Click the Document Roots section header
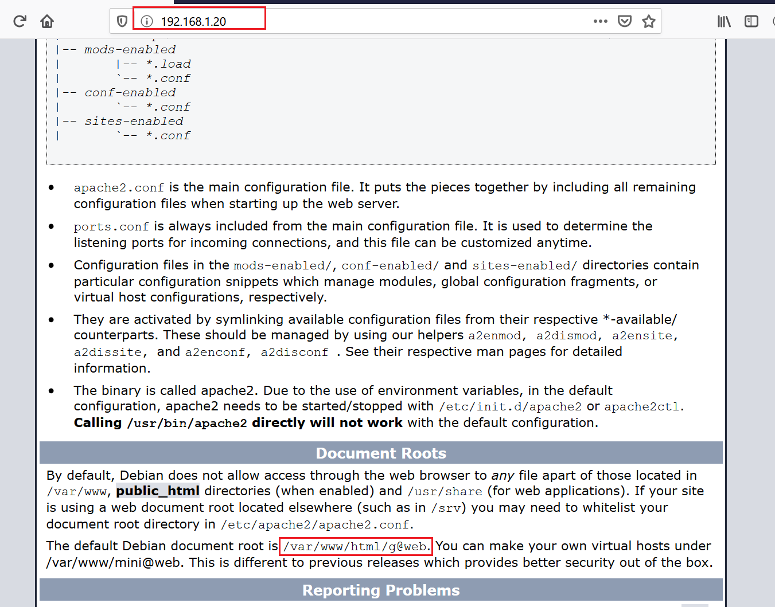 coord(381,453)
